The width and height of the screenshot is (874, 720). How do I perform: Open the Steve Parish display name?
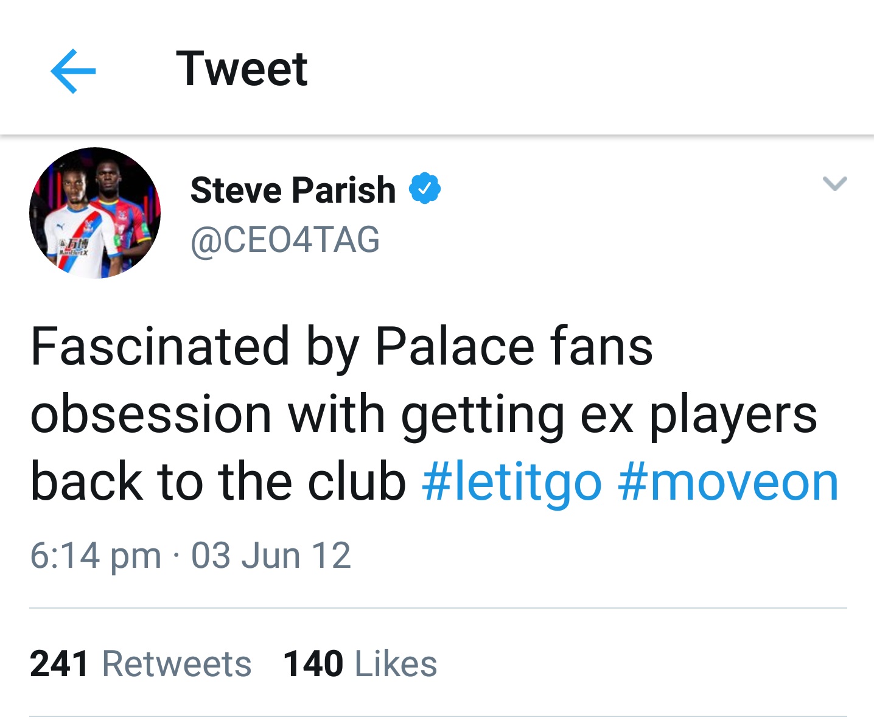[x=293, y=190]
